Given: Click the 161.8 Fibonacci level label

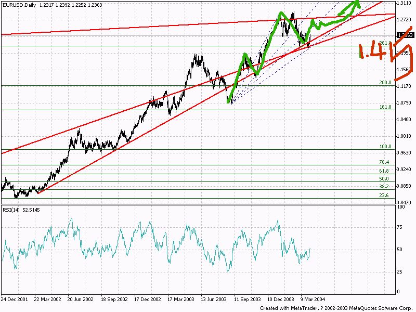Looking at the screenshot, I should click(385, 107).
